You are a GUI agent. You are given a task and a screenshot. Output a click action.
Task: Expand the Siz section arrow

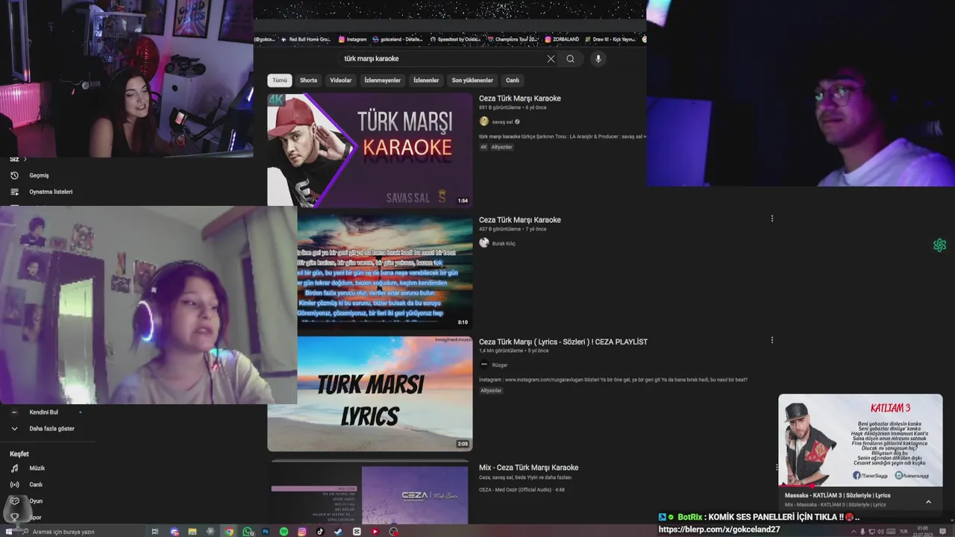point(25,159)
